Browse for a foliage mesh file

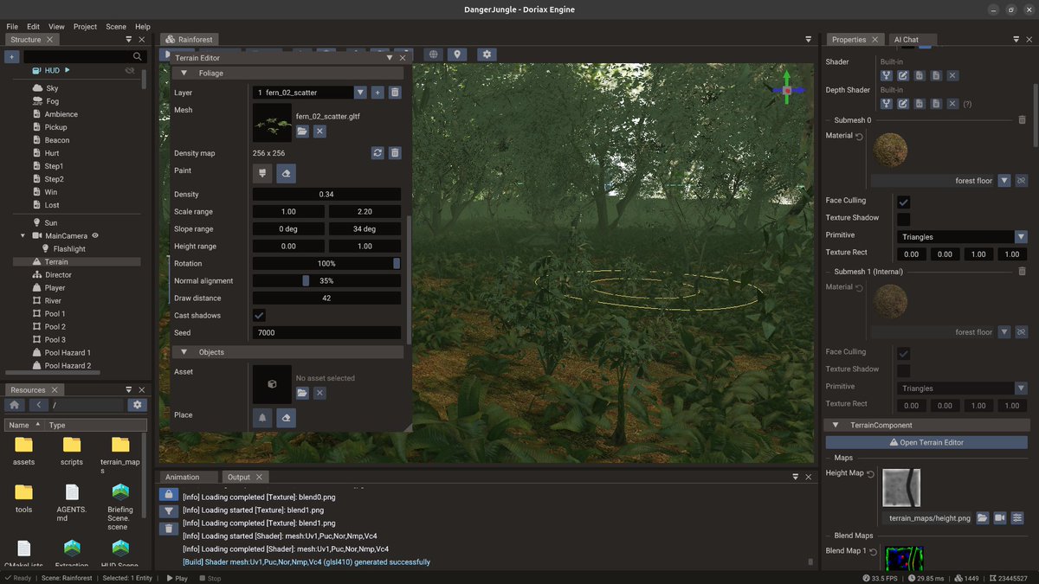point(302,132)
